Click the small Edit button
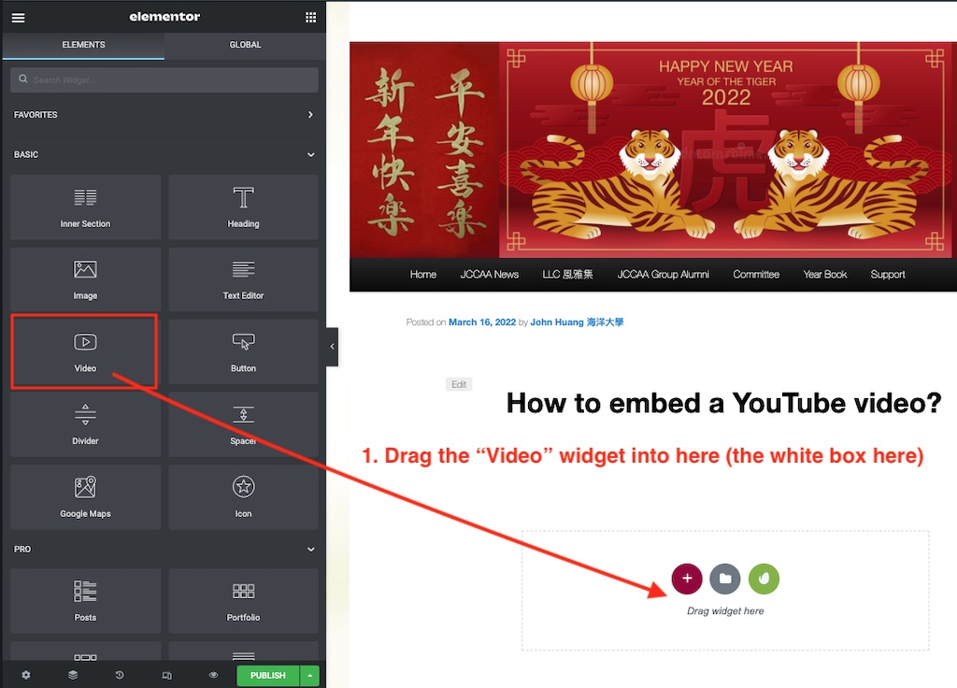This screenshot has height=688, width=957. [459, 384]
